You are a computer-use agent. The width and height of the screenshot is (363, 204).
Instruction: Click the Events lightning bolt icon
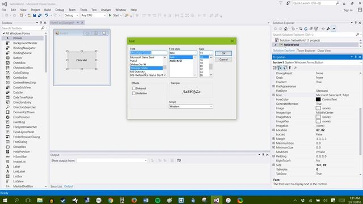click(290, 68)
